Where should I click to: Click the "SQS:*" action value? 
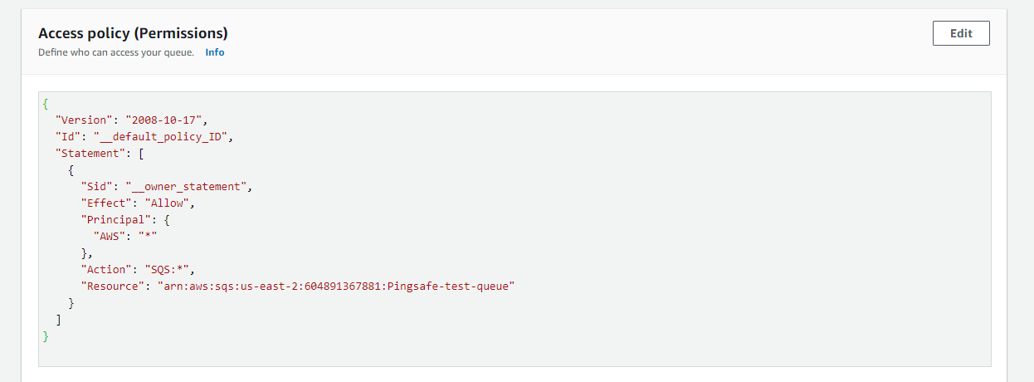click(x=168, y=270)
